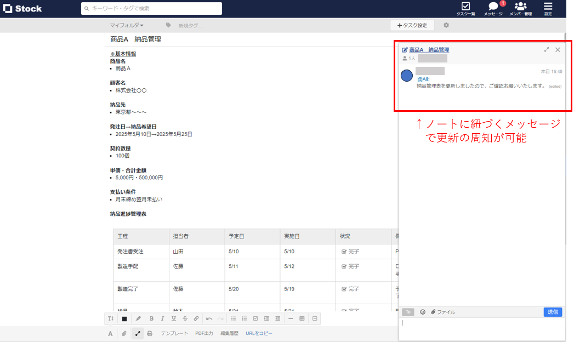Toggle 完了 checkbox in 発注書受注 row
The image size is (574, 342).
point(344,252)
